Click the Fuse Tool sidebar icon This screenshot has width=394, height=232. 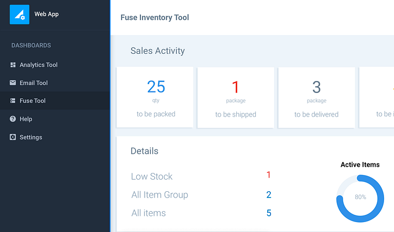coord(13,101)
